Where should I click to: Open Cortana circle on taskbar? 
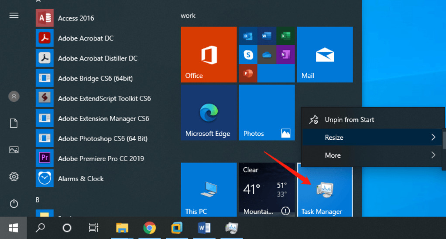[67, 228]
